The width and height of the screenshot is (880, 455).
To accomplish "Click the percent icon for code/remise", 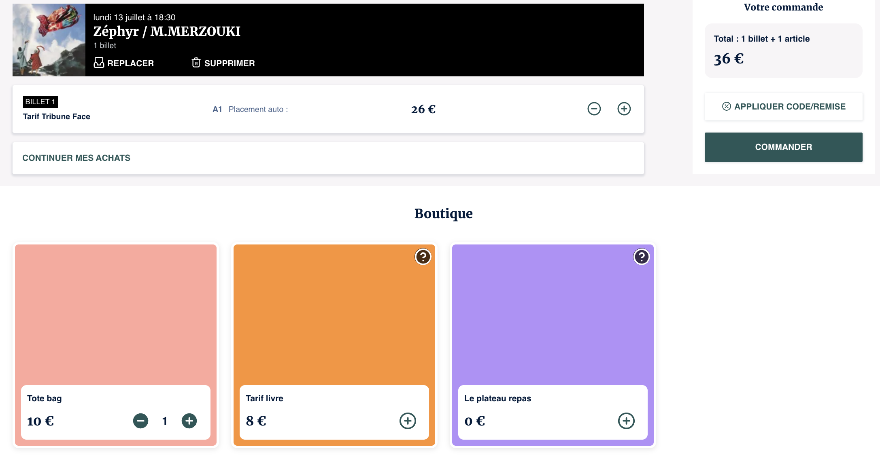I will pos(726,106).
